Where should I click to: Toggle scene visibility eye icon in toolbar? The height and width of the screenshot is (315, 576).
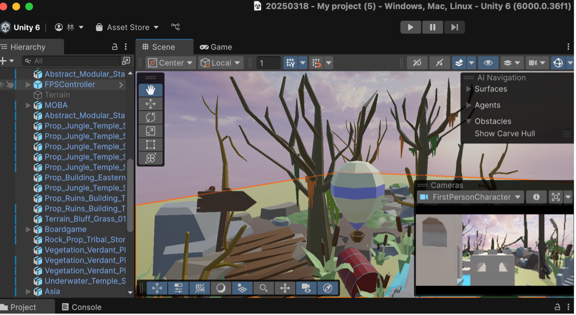coord(488,63)
